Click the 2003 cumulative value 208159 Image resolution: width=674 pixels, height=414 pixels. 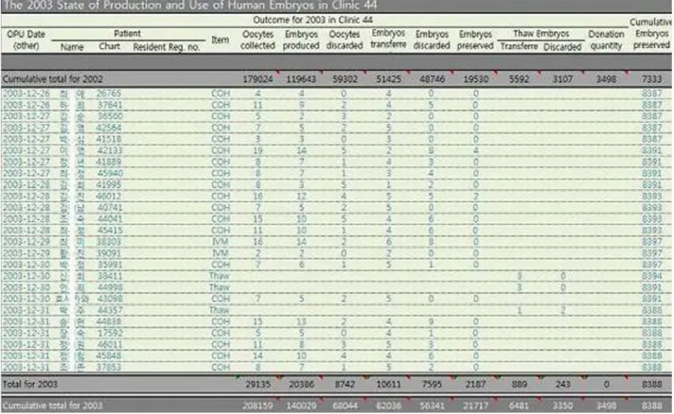[x=257, y=405]
